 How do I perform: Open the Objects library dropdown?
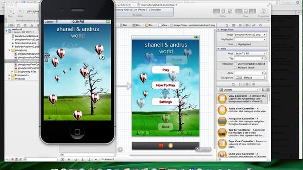pyautogui.click(x=239, y=90)
